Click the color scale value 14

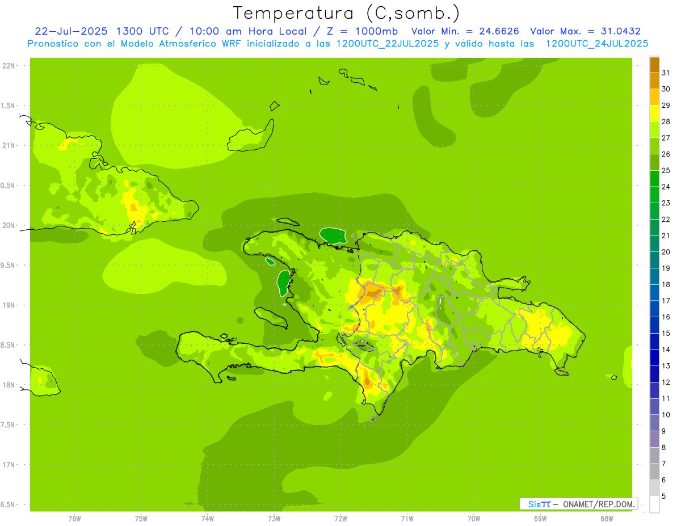click(666, 350)
